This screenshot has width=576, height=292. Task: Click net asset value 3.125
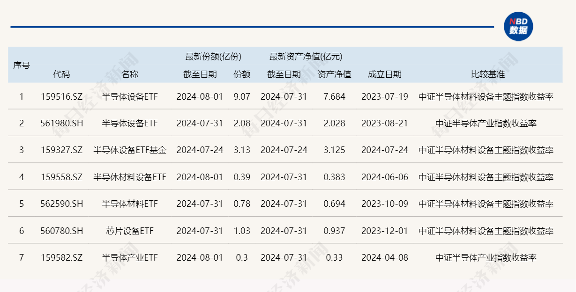pyautogui.click(x=334, y=150)
